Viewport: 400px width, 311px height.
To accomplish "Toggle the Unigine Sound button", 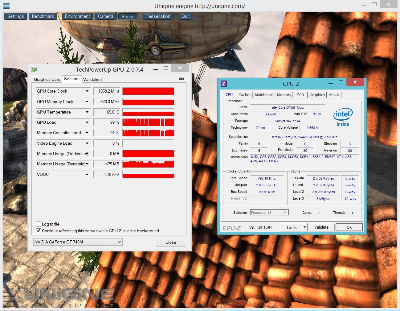I will pos(128,16).
